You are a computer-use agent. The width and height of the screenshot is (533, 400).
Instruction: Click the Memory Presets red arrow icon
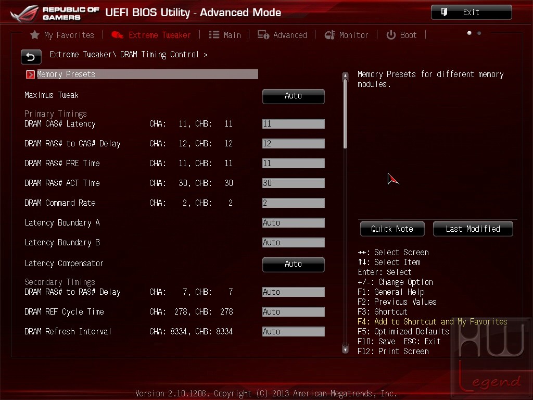[30, 74]
